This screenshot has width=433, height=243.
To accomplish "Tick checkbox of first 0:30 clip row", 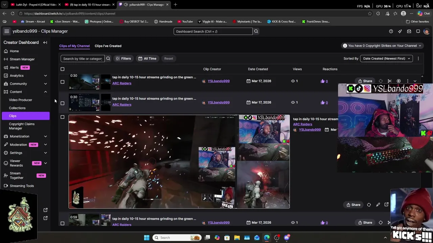I will point(62,82).
